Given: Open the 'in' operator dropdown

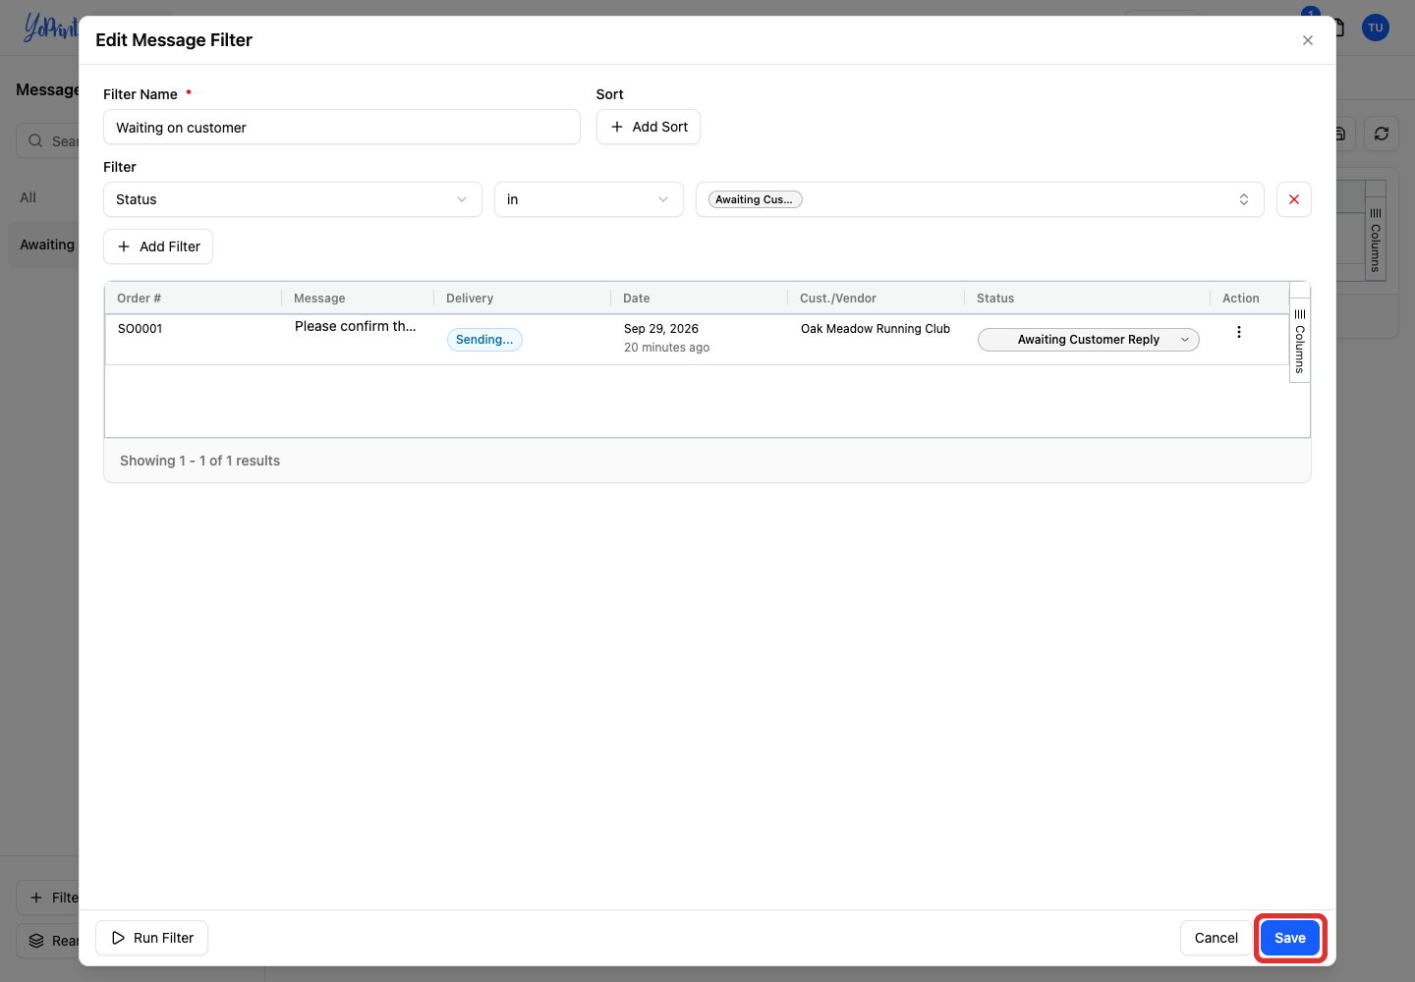Looking at the screenshot, I should (x=589, y=199).
